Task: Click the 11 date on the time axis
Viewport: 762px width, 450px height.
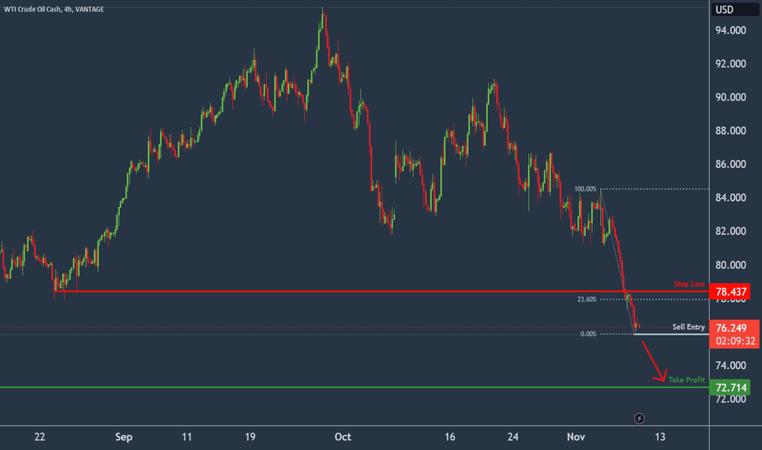Action: pos(186,437)
